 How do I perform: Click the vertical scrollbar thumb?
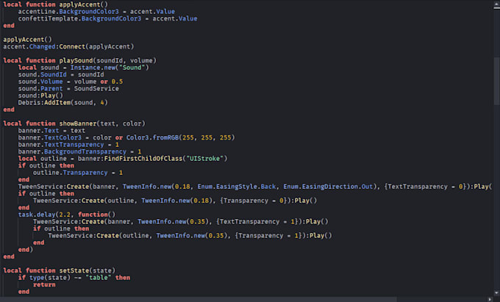point(496,81)
